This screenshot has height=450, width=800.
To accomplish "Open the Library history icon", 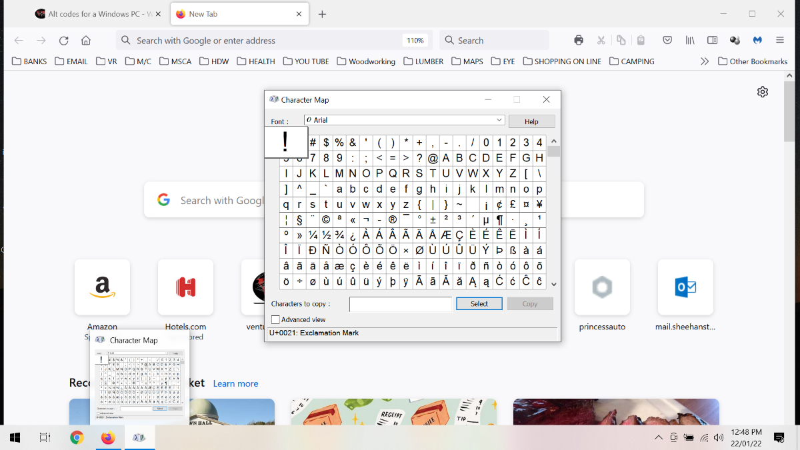I will (690, 40).
